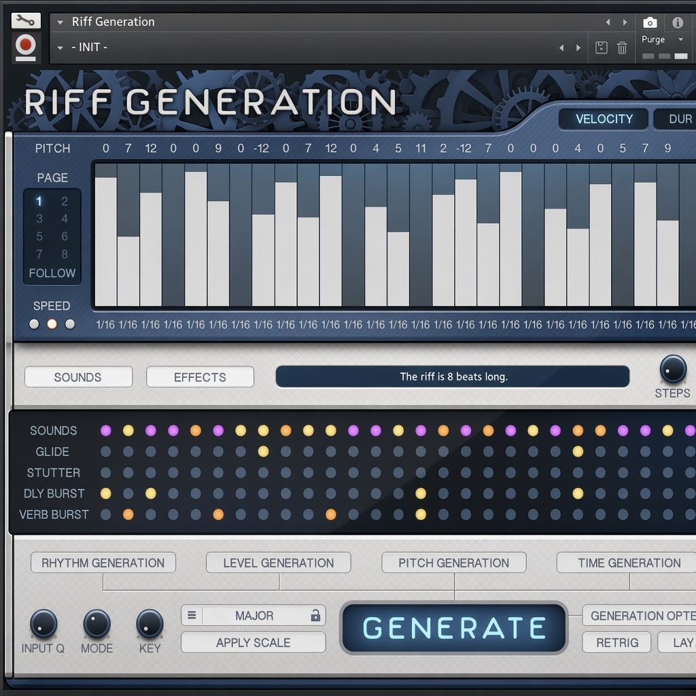
Task: Select page 7 in PAGE selector
Action: click(39, 254)
